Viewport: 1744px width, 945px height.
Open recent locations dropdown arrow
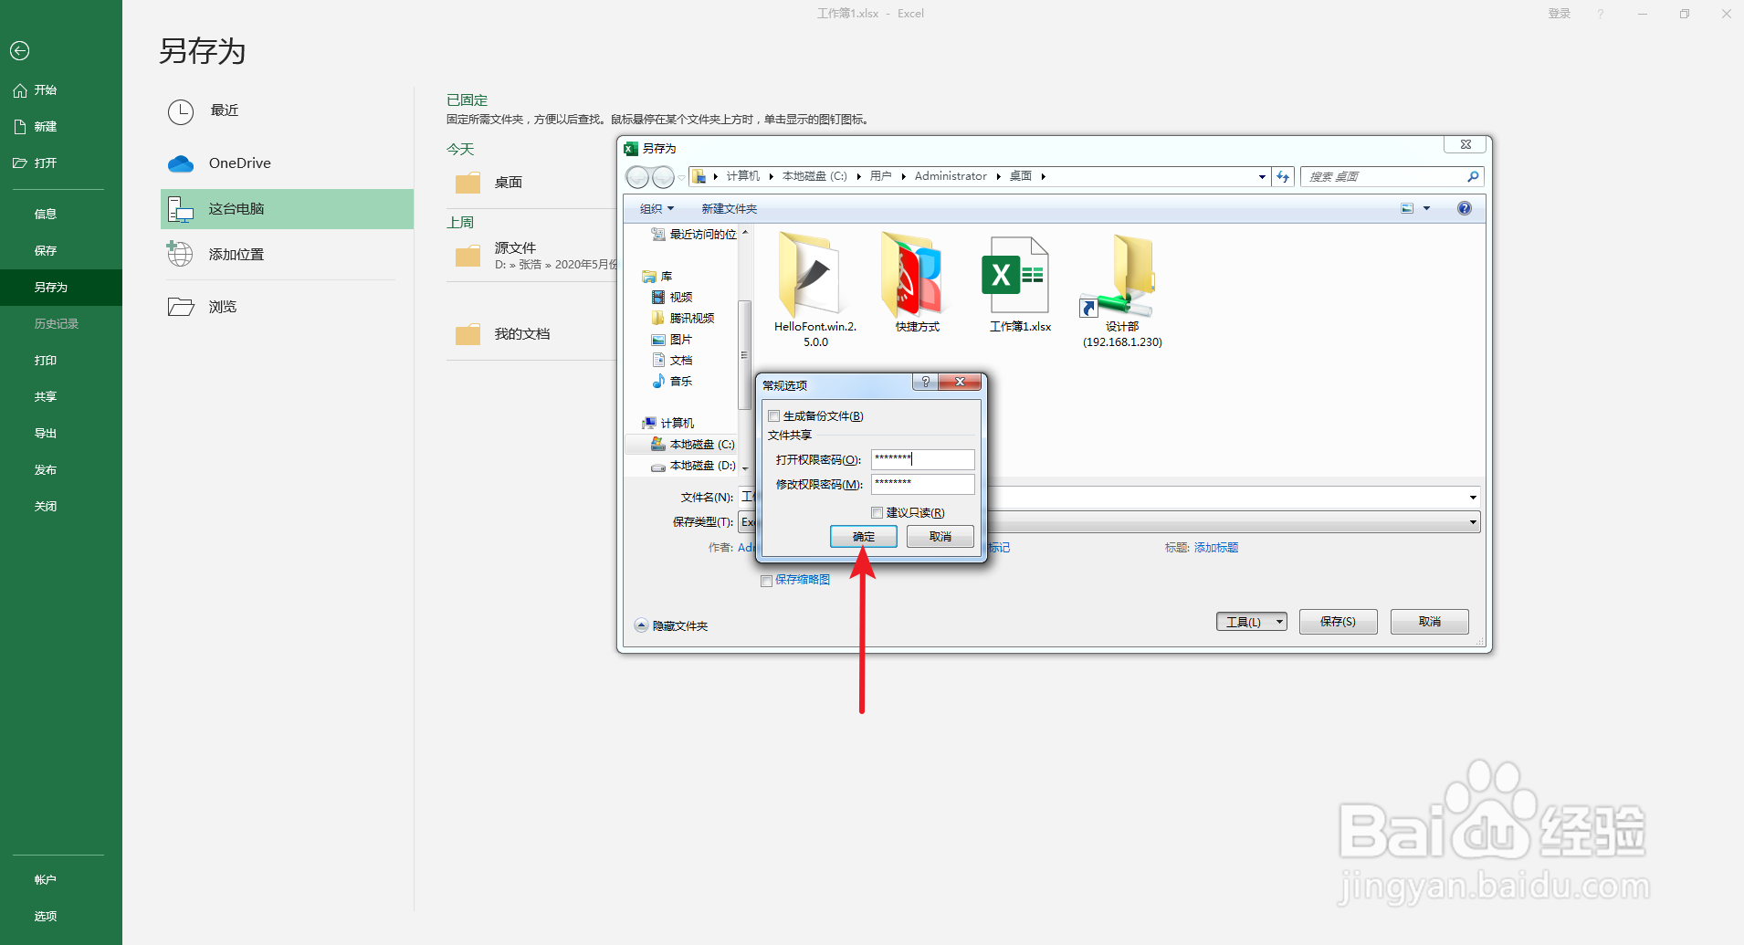click(x=681, y=177)
